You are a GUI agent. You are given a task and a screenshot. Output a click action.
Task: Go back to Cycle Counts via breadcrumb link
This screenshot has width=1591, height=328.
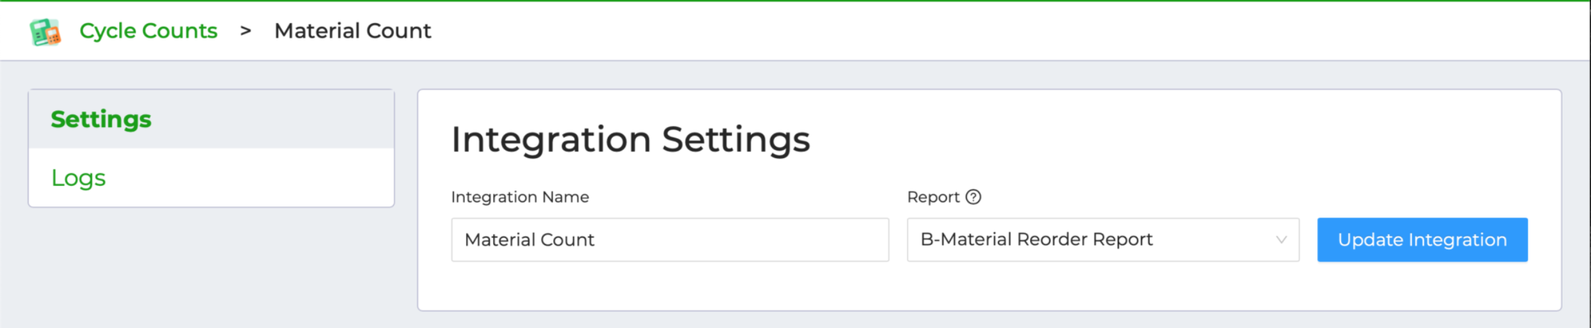point(148,30)
